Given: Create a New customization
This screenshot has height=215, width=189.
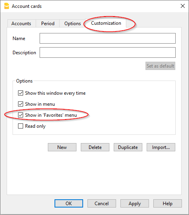Looking at the screenshot, I should (x=62, y=147).
